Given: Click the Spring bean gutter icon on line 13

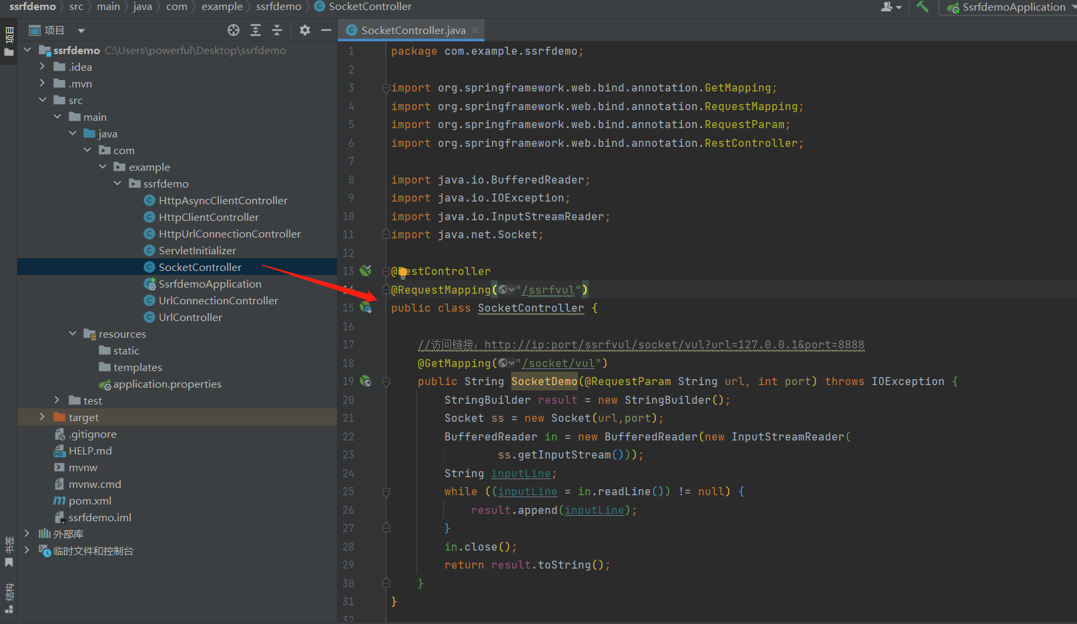Looking at the screenshot, I should click(x=366, y=271).
